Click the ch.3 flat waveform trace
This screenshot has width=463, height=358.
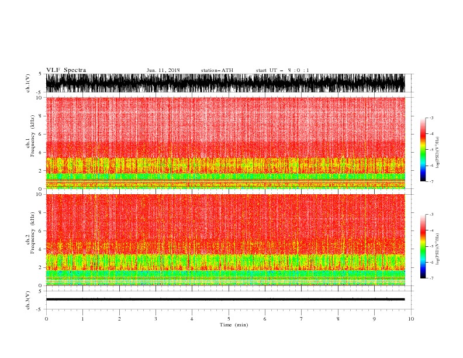point(225,300)
